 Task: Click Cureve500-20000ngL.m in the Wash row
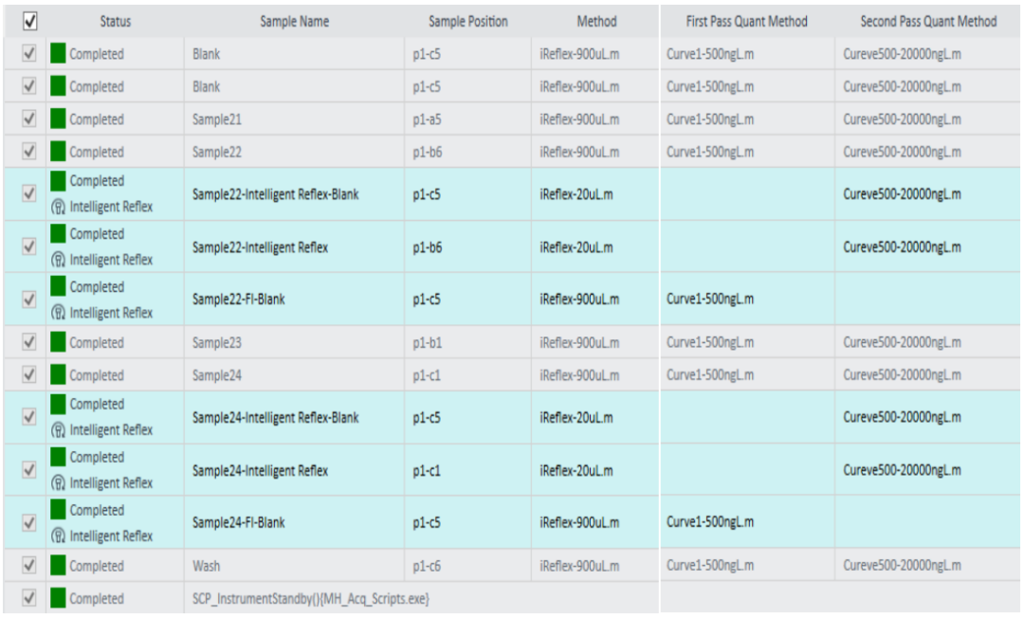point(902,565)
